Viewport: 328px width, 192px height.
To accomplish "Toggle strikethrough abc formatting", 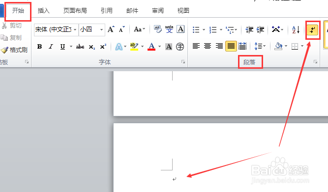I will point(80,47).
